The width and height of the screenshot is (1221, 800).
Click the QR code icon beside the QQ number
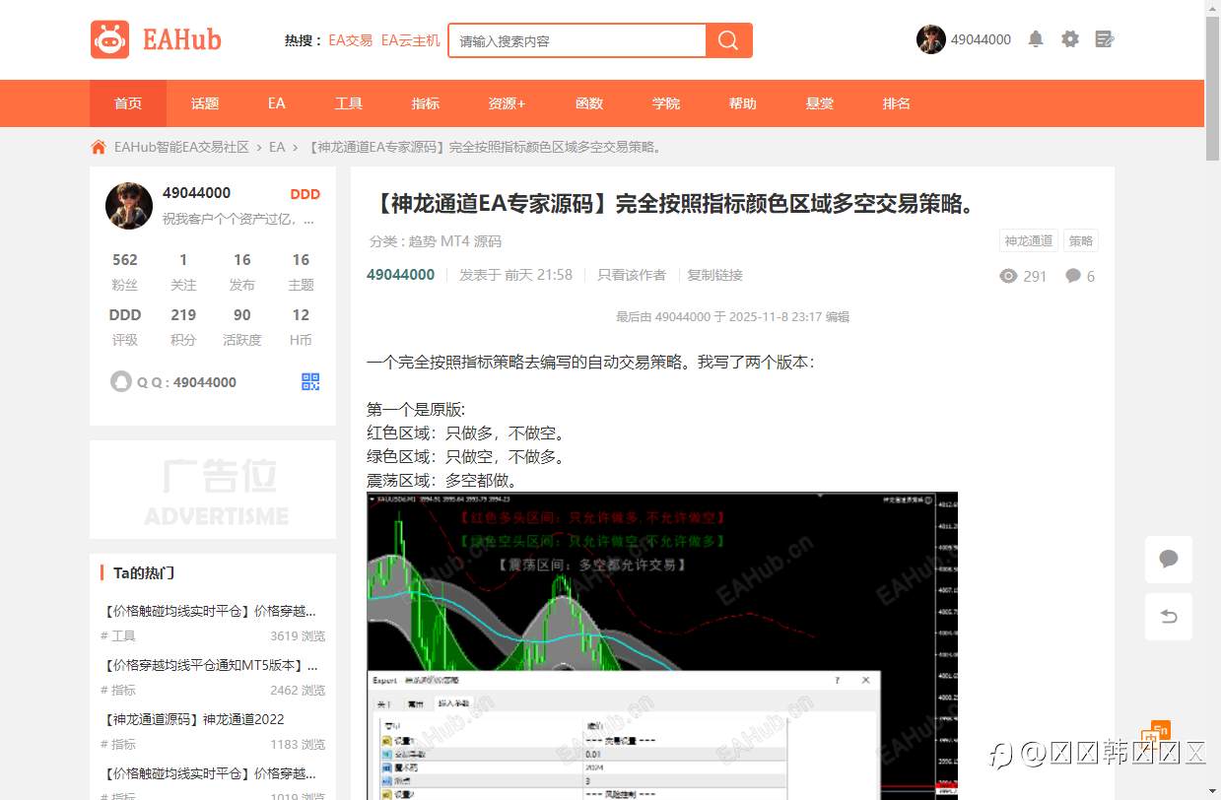click(310, 381)
